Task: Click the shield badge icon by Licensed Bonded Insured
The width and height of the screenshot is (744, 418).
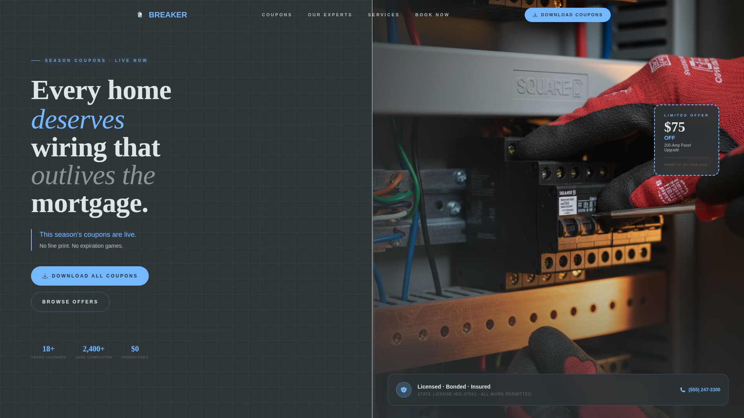Action: click(x=404, y=390)
